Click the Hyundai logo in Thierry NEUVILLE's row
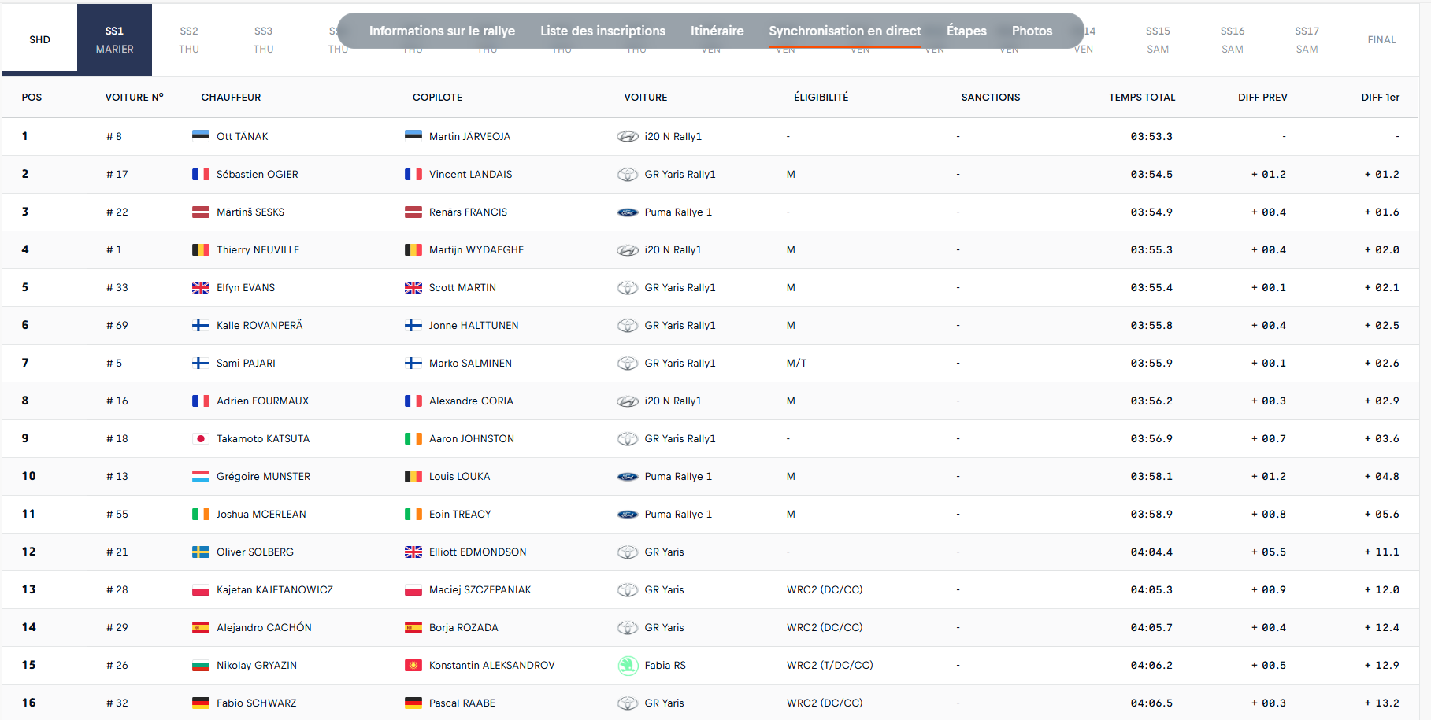 point(628,250)
